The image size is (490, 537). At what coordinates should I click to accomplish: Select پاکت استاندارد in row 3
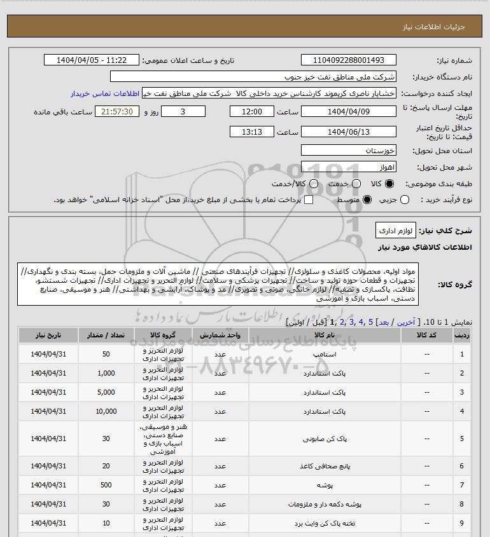[x=325, y=393]
